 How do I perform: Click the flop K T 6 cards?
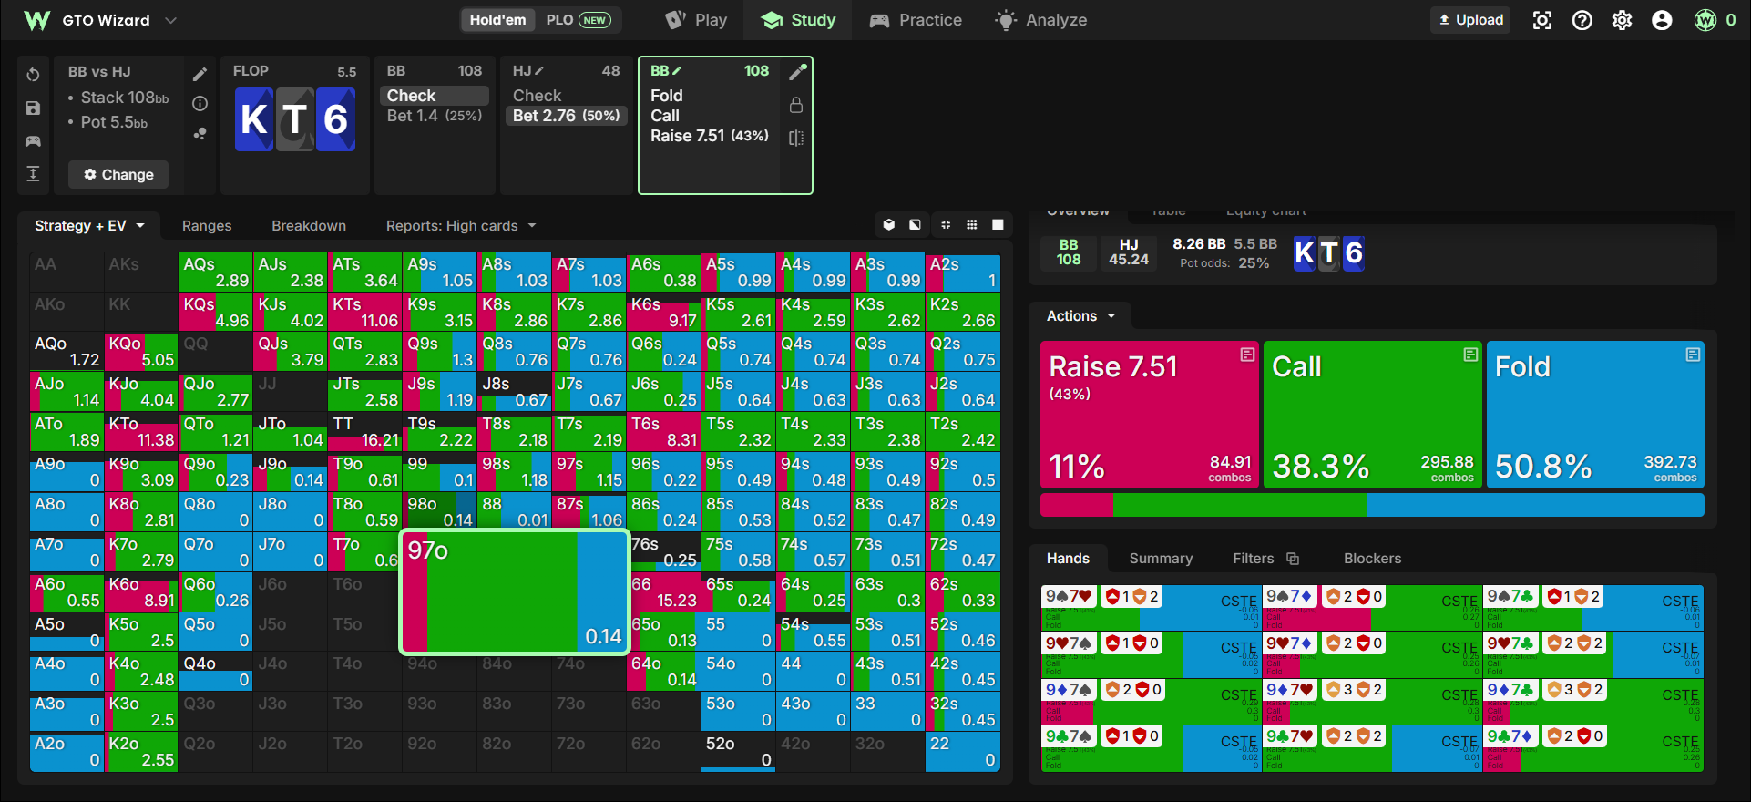pyautogui.click(x=295, y=119)
